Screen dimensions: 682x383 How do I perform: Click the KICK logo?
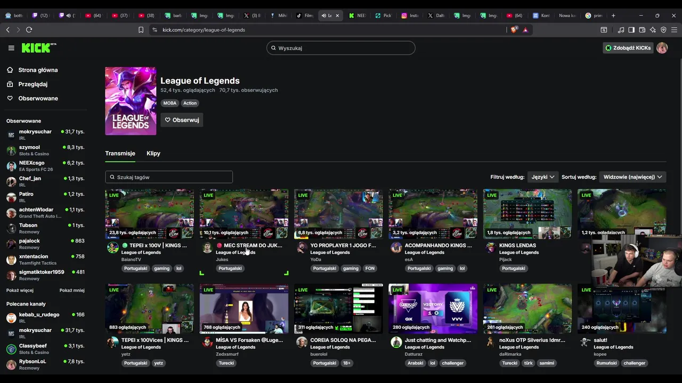coord(39,48)
